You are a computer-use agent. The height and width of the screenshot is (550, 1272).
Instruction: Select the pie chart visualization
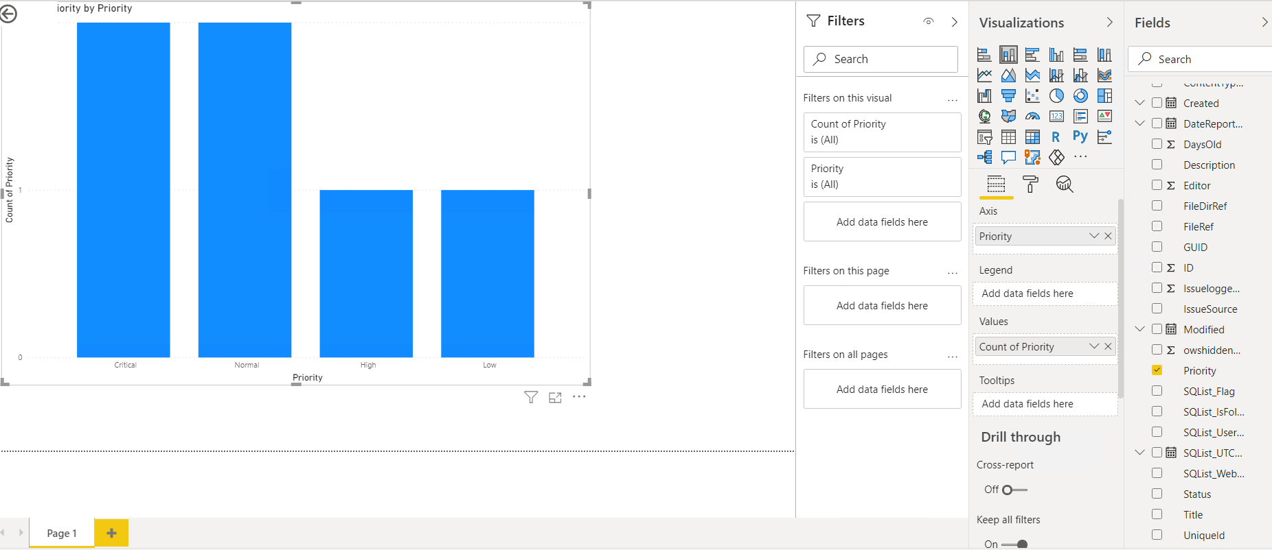coord(1056,96)
